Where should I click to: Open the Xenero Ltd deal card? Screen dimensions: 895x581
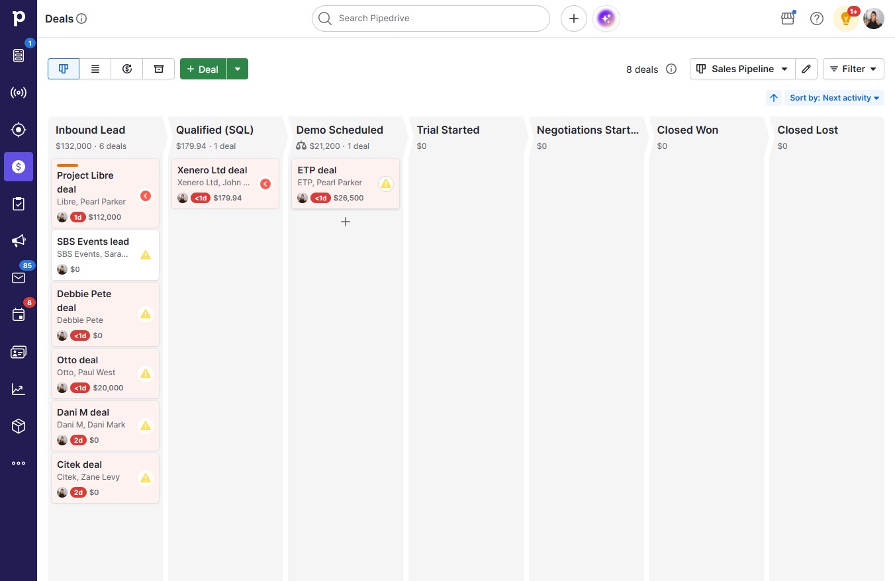click(x=225, y=183)
